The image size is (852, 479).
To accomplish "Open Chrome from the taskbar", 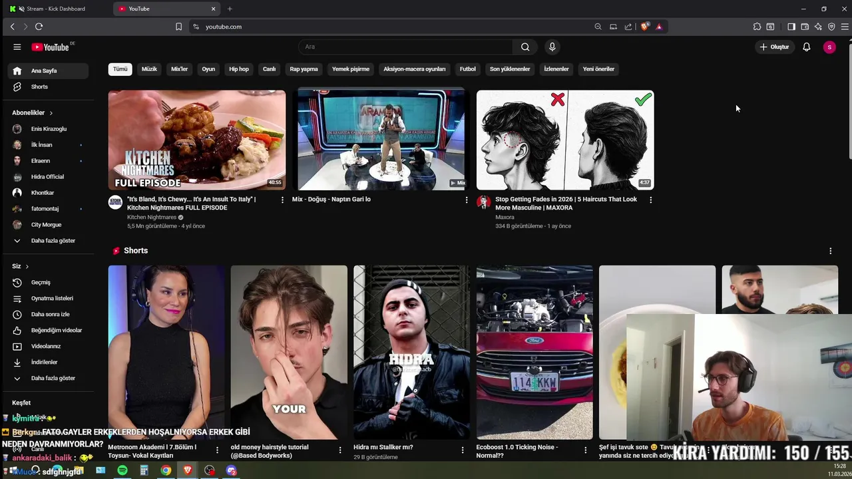I will click(x=166, y=470).
